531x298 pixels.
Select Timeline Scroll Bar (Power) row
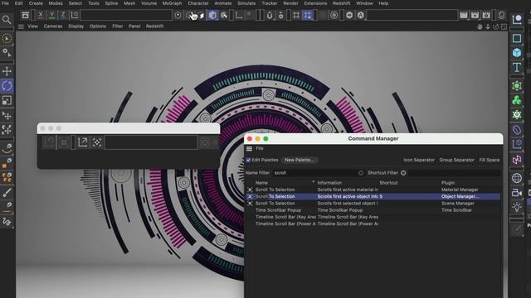pyautogui.click(x=373, y=223)
